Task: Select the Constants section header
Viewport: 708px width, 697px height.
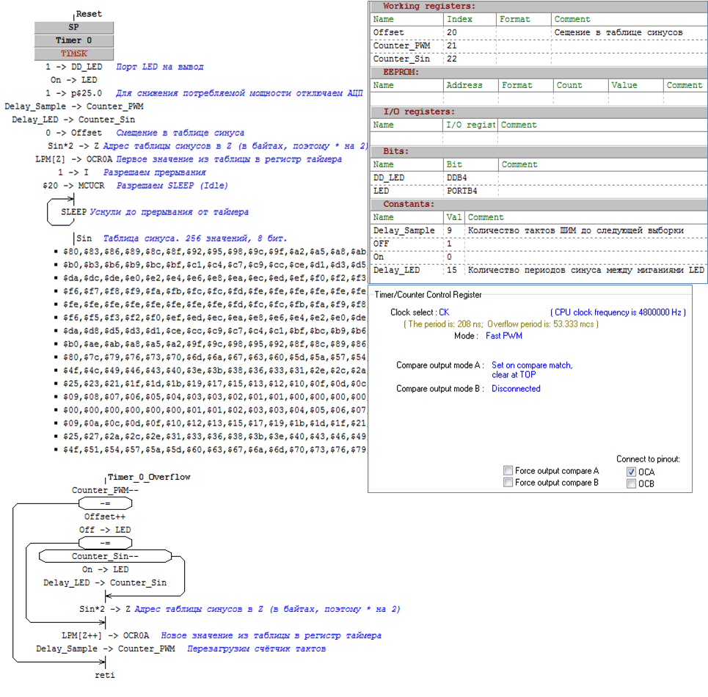Action: click(x=539, y=204)
